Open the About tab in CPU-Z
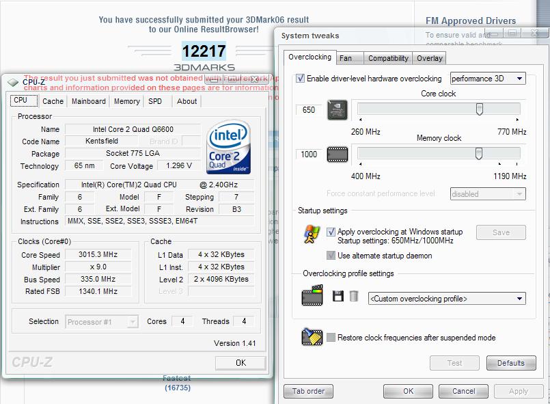This screenshot has width=550, height=404. click(x=187, y=101)
